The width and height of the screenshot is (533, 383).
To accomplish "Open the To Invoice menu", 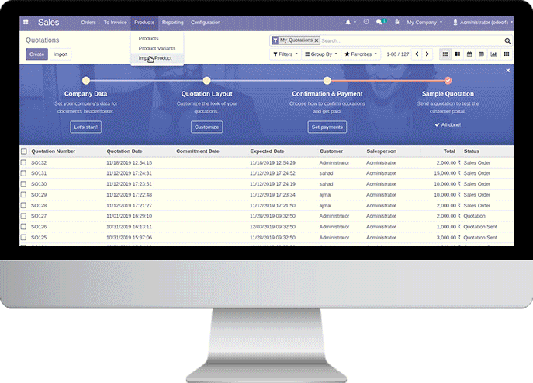I will pos(116,22).
